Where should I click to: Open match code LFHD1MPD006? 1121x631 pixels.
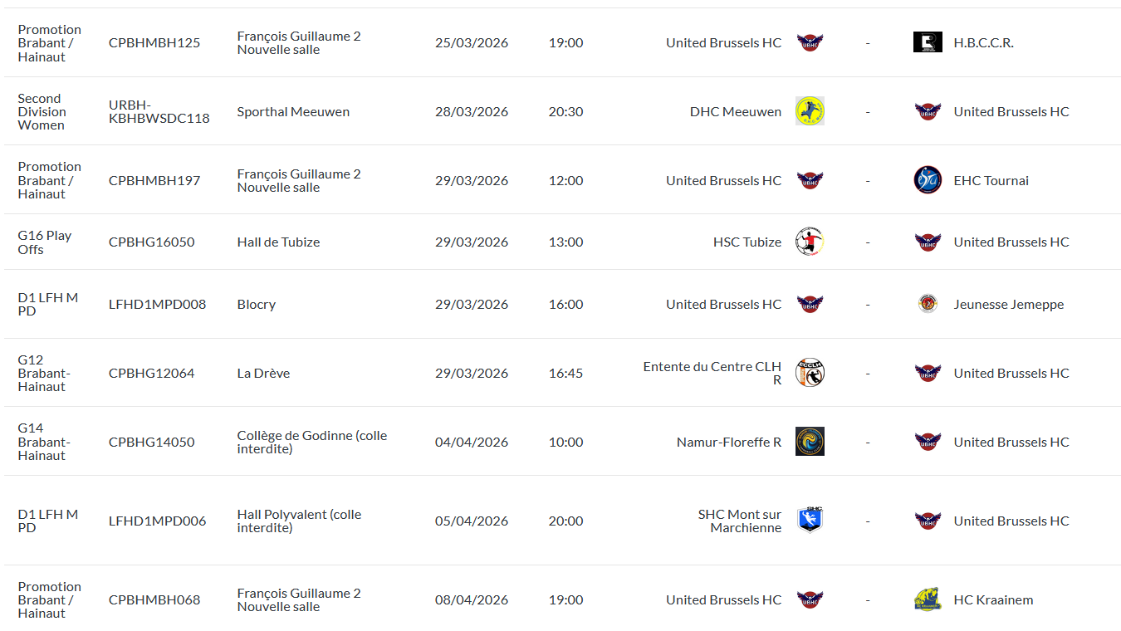click(157, 521)
